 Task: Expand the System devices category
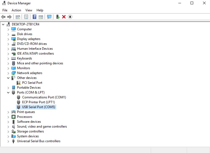(x=8, y=137)
